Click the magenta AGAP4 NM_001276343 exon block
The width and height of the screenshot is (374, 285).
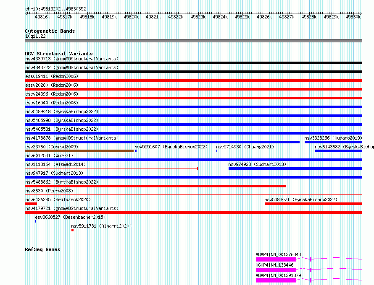[276, 259]
